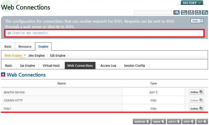Screen dimensions: 209x125
Task: Click into the search input field
Action: (153, 13)
